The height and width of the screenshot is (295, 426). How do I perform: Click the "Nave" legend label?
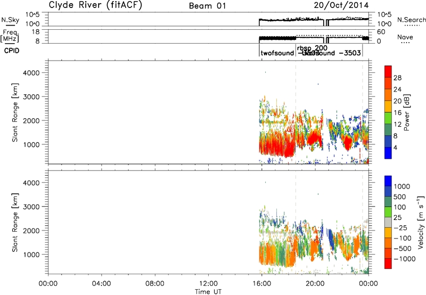[x=405, y=37]
